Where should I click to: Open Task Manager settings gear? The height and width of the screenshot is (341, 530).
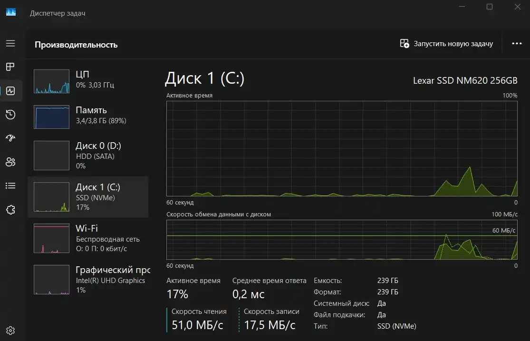(10, 331)
